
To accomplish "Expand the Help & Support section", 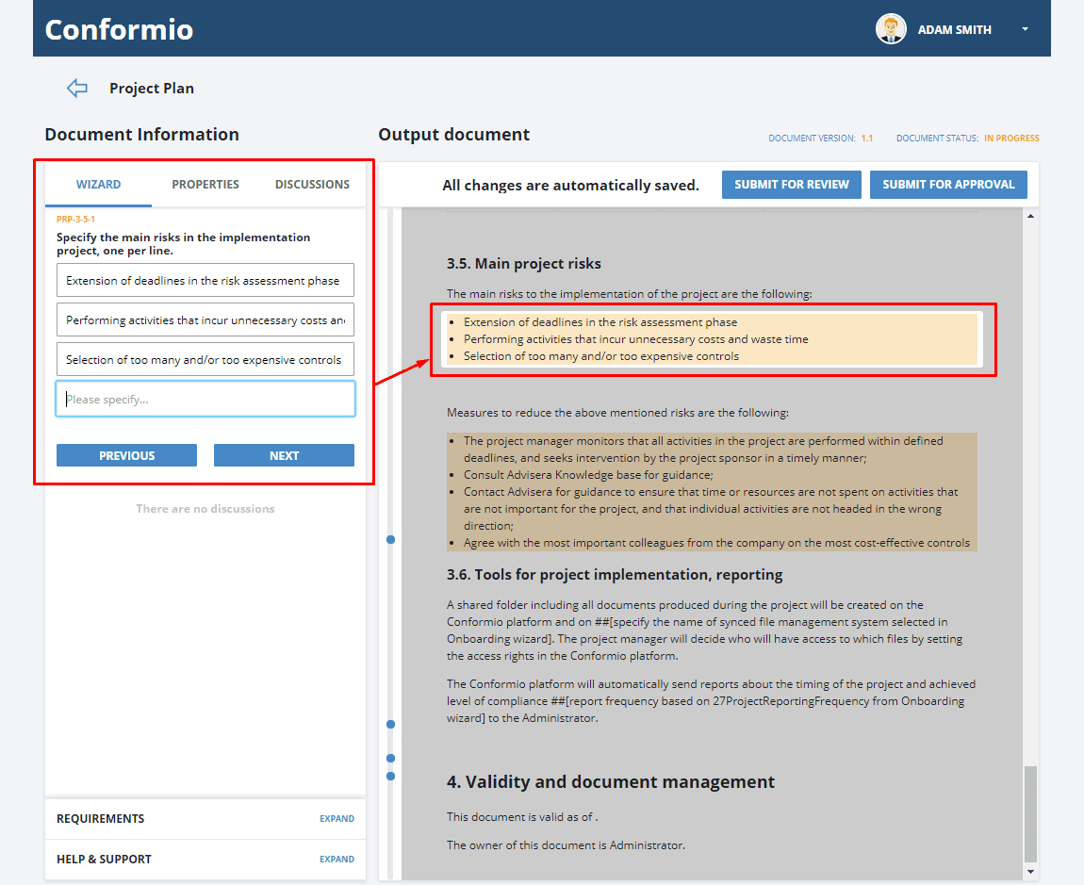I will pyautogui.click(x=337, y=860).
